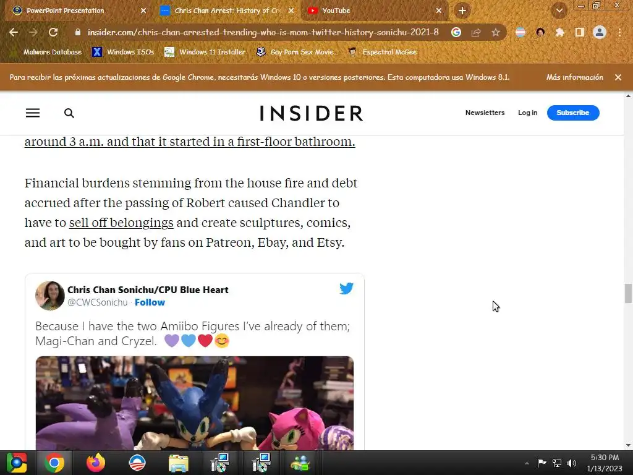The height and width of the screenshot is (475, 633).
Task: Share this page via address bar icon
Action: [476, 32]
